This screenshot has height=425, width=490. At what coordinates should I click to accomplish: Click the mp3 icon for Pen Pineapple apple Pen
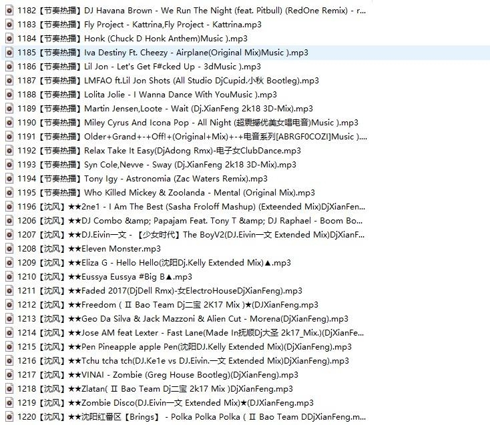click(x=9, y=347)
